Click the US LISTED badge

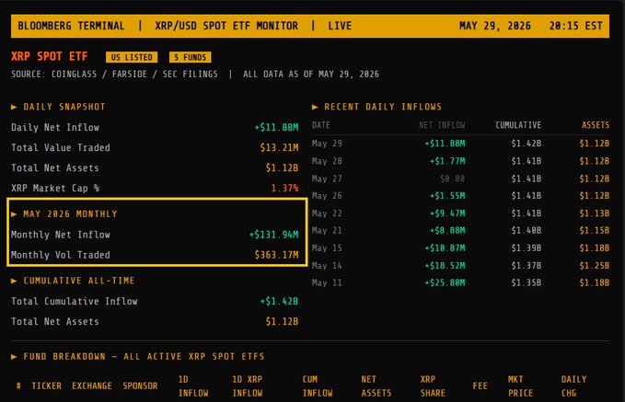(132, 57)
